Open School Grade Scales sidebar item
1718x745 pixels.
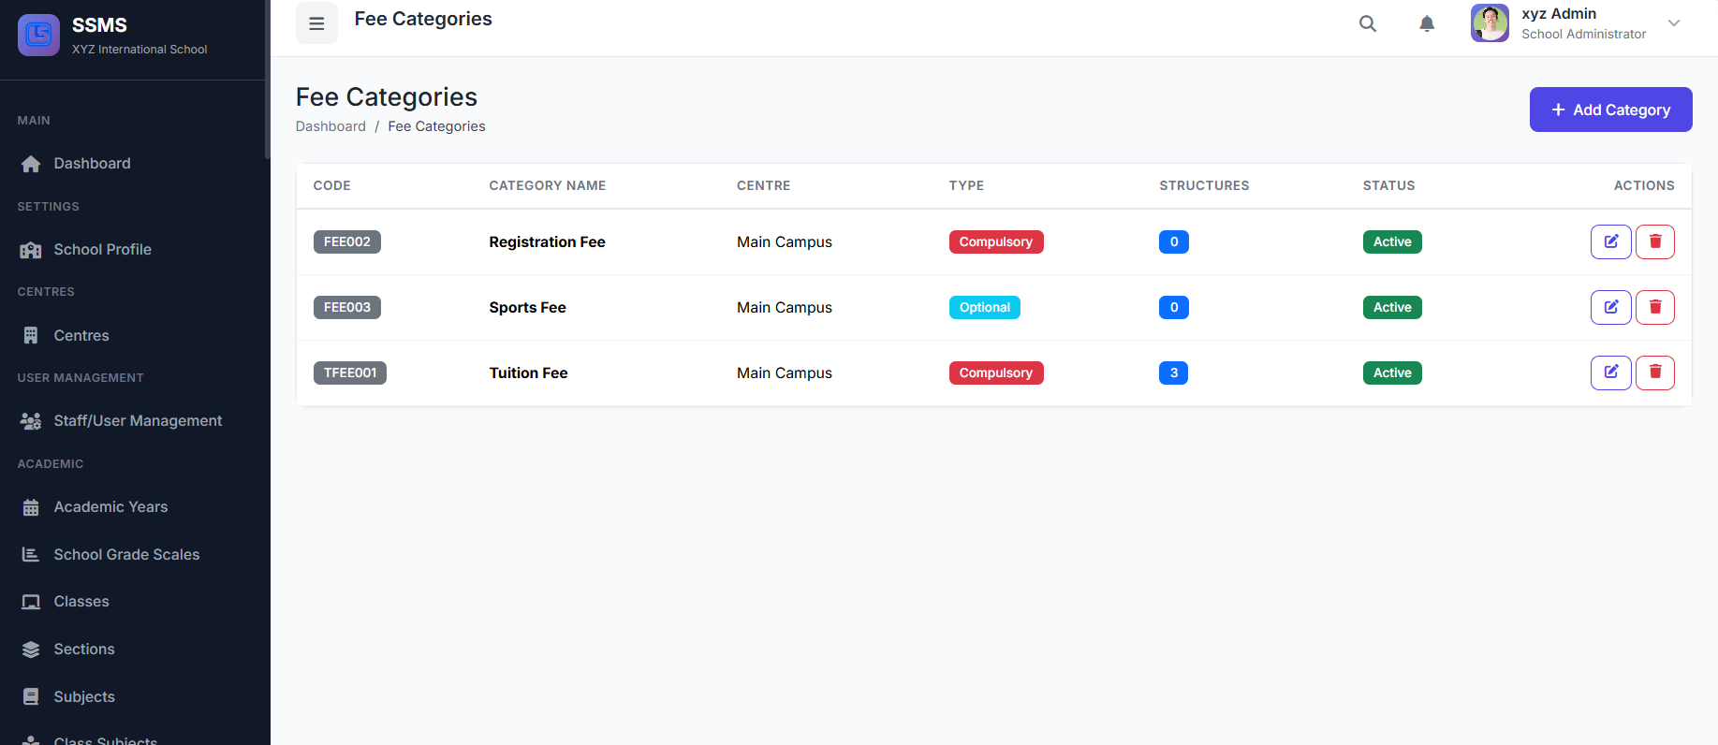(126, 555)
